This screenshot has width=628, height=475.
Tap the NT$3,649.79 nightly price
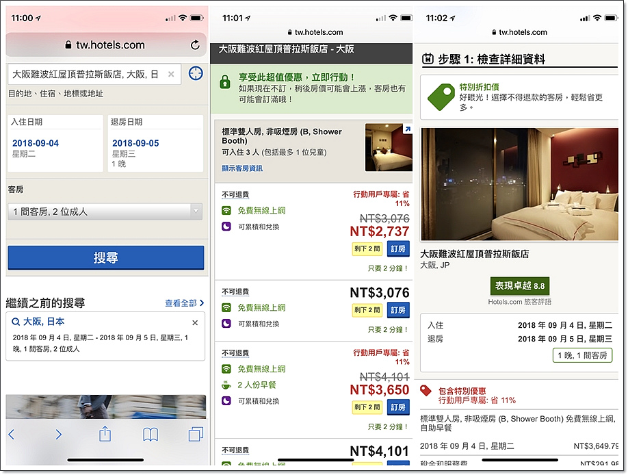[596, 446]
